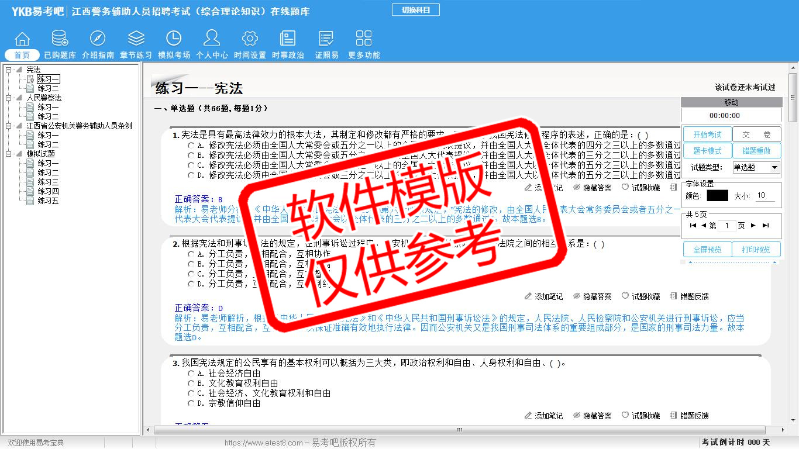The height and width of the screenshot is (449, 799).
Task: Select 练习三 under 模拟试题
Action: [49, 182]
